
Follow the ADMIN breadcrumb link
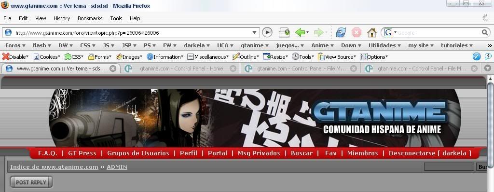click(117, 167)
